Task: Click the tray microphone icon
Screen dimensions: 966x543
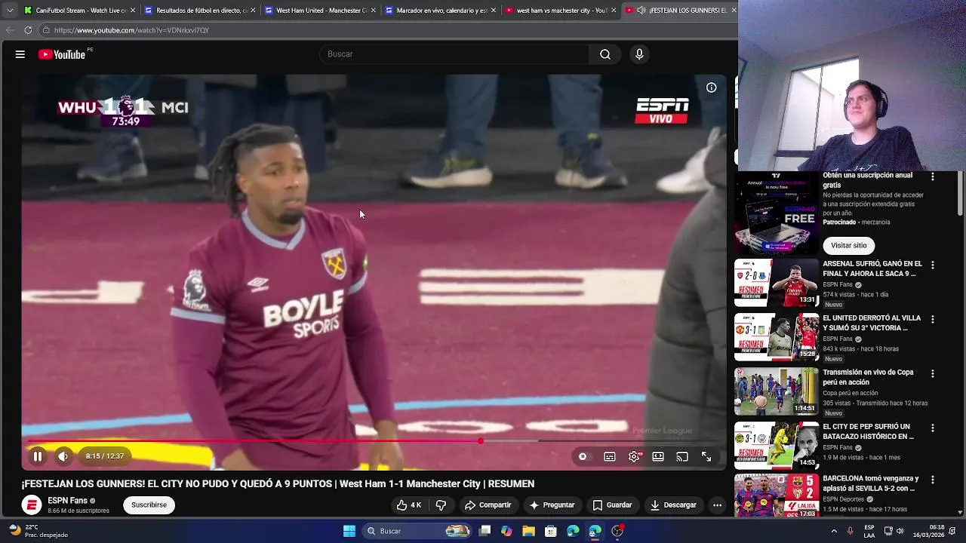Action: click(x=851, y=531)
